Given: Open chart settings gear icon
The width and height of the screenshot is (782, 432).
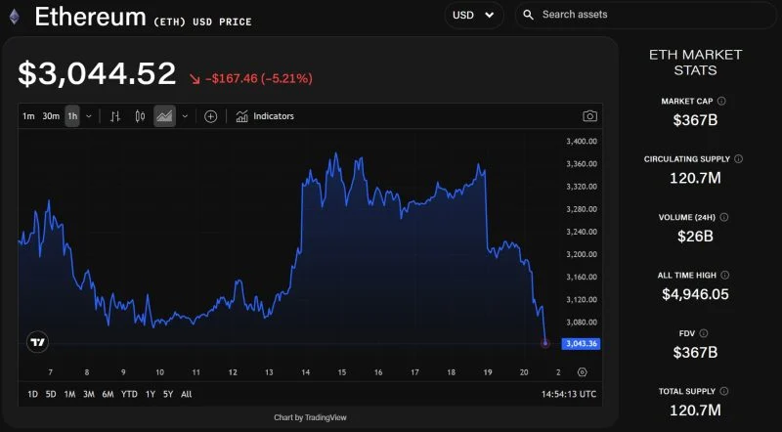Looking at the screenshot, I should point(582,372).
